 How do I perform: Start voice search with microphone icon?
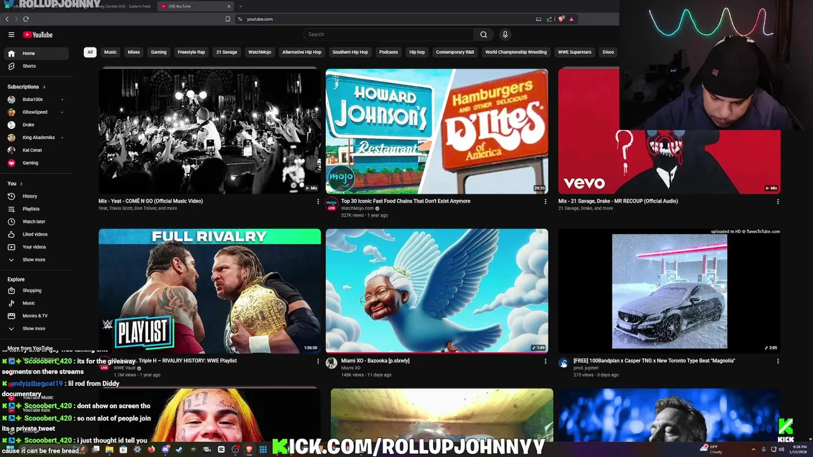click(505, 34)
